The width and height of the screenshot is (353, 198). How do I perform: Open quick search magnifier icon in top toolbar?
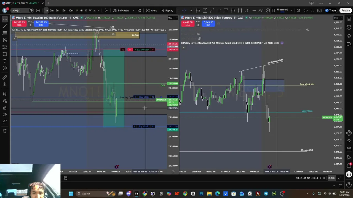click(298, 10)
